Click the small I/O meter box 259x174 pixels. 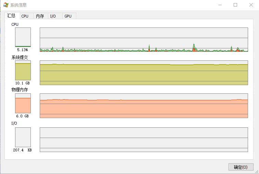[x=23, y=137]
